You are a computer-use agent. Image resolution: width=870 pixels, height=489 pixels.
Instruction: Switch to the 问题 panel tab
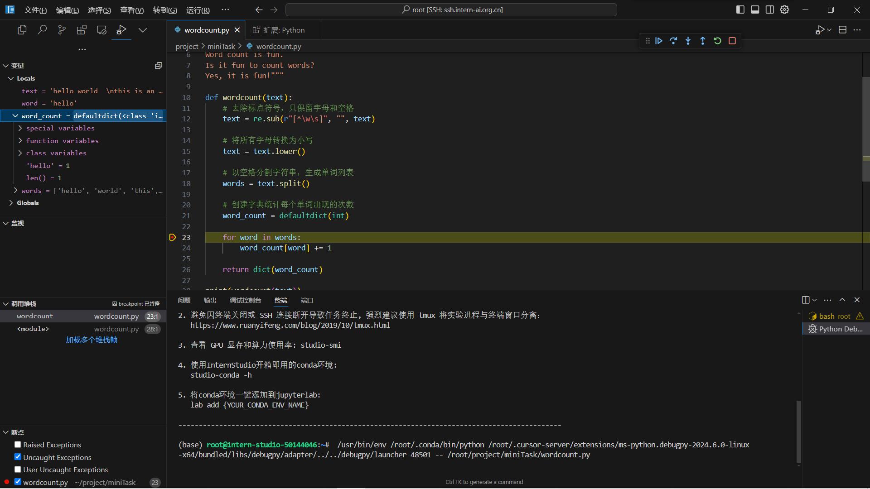[184, 300]
